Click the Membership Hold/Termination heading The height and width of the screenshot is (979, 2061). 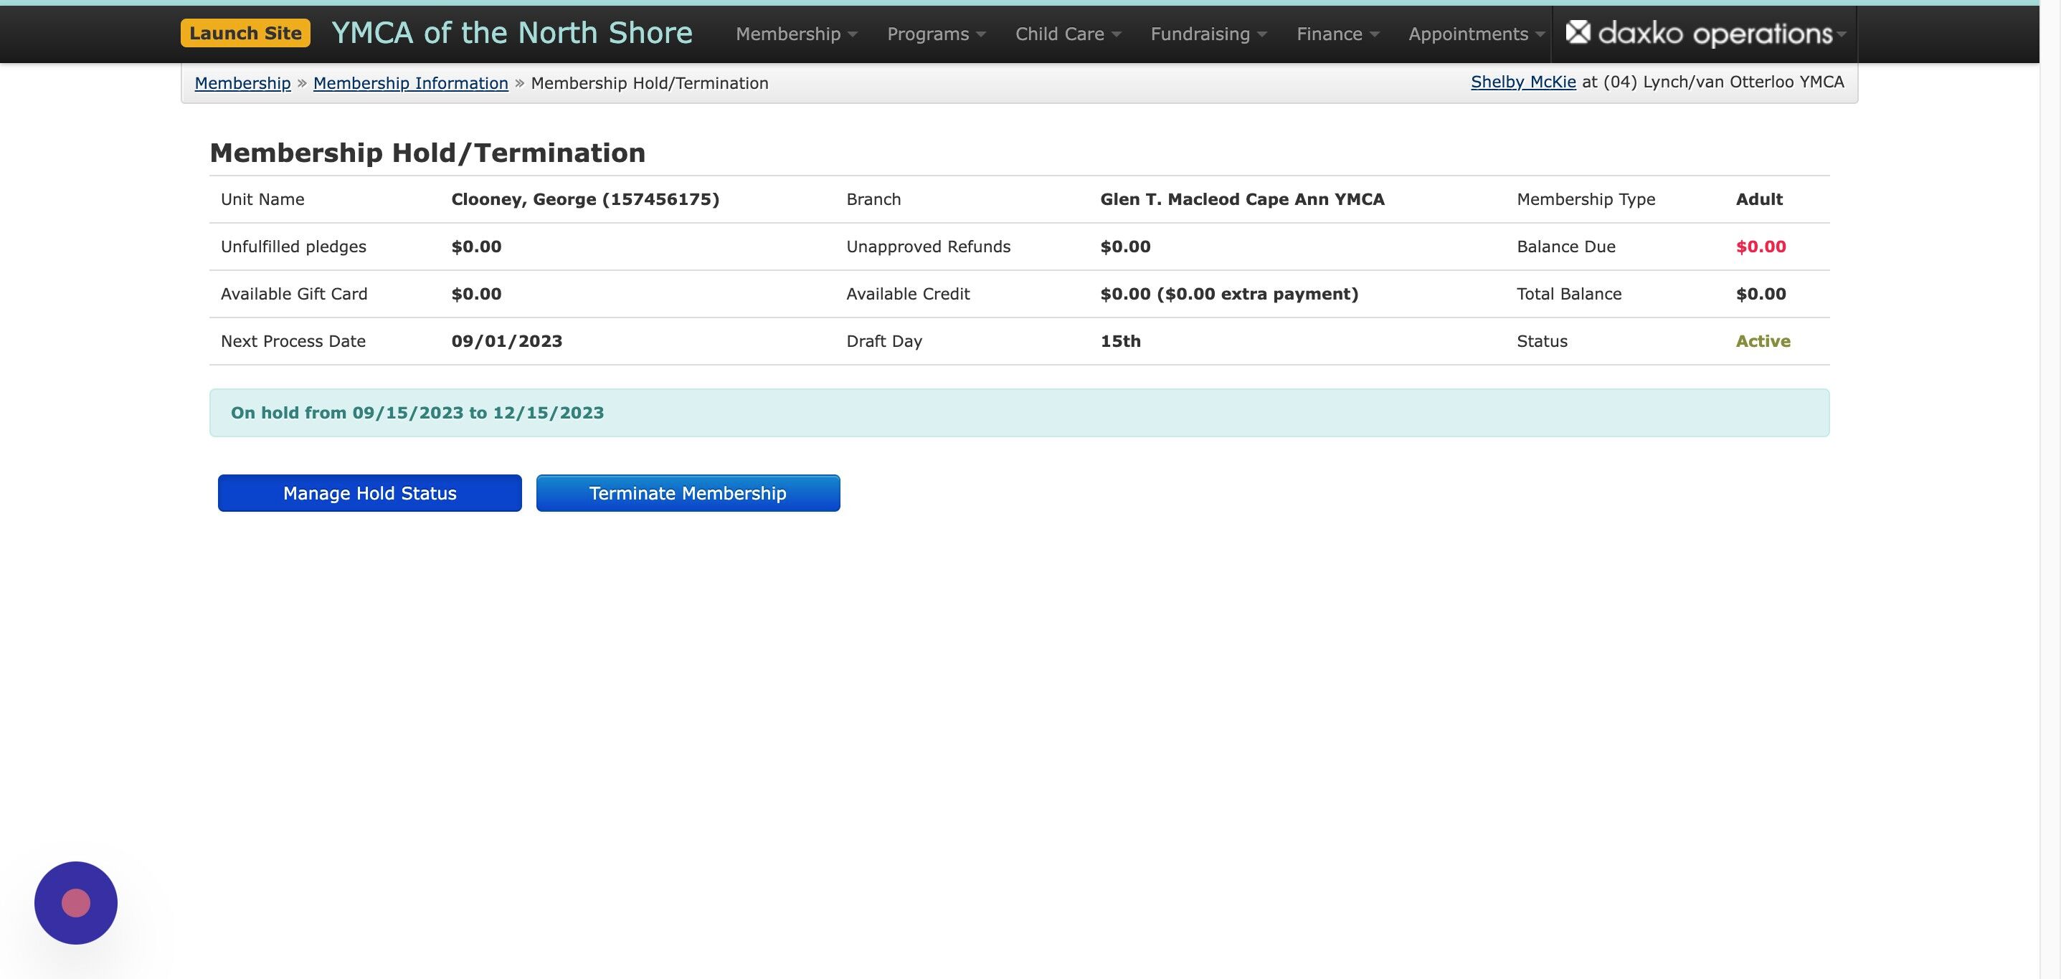[x=427, y=153]
